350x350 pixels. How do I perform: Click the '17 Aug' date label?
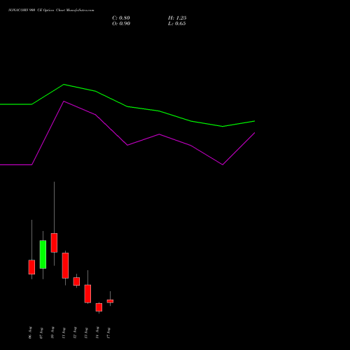108,333
